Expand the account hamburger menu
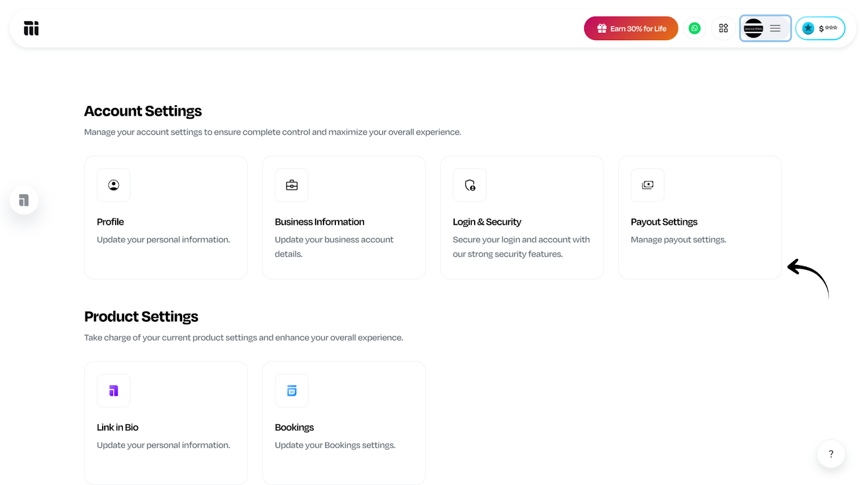This screenshot has width=860, height=485. [775, 28]
